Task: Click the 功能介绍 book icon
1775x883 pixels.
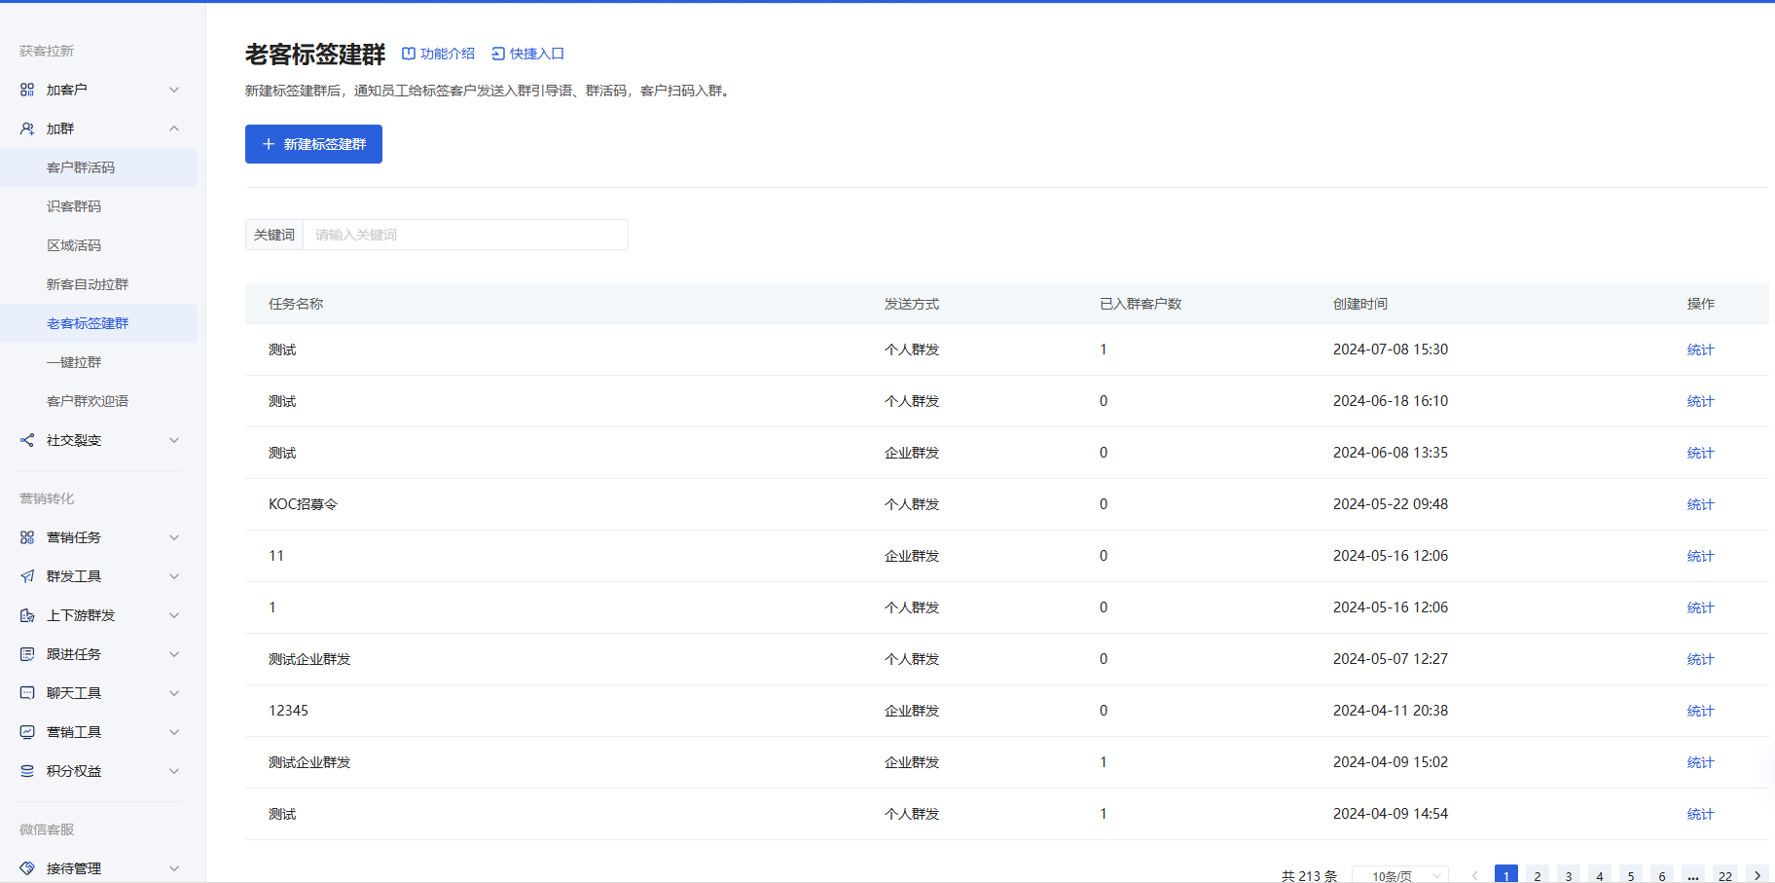Action: click(409, 54)
